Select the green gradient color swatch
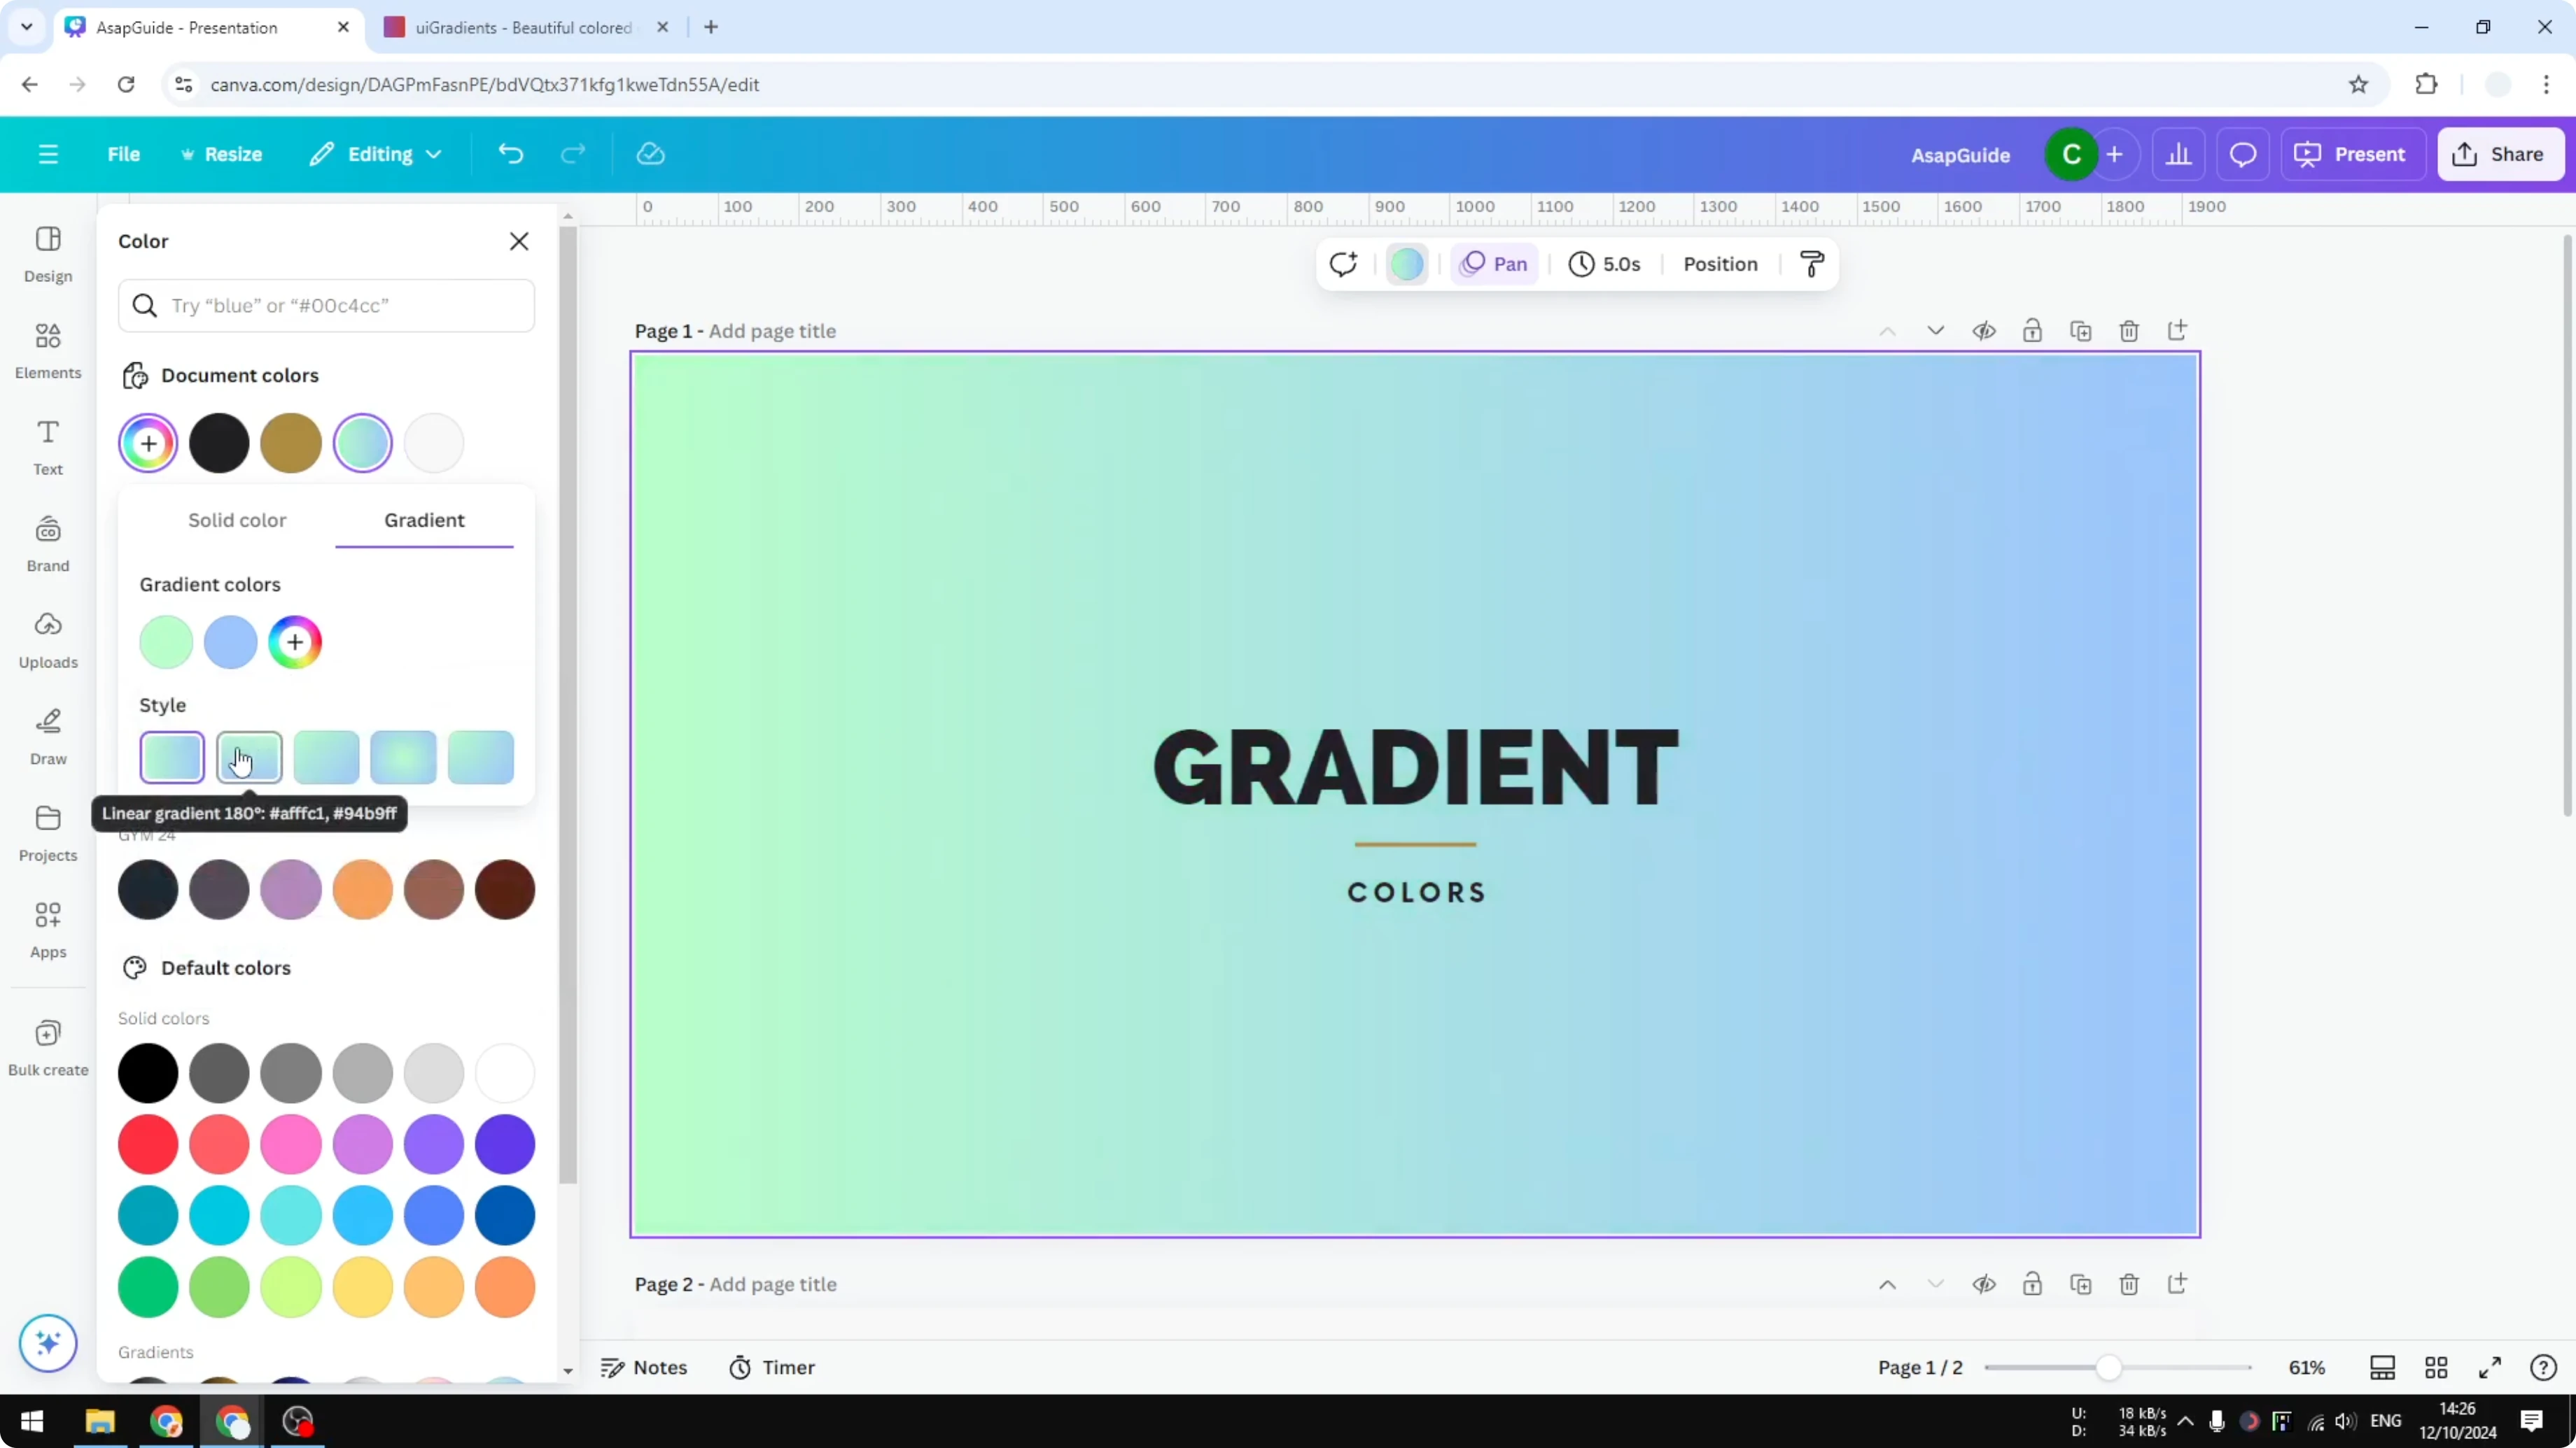Image resolution: width=2576 pixels, height=1448 pixels. [x=165, y=641]
